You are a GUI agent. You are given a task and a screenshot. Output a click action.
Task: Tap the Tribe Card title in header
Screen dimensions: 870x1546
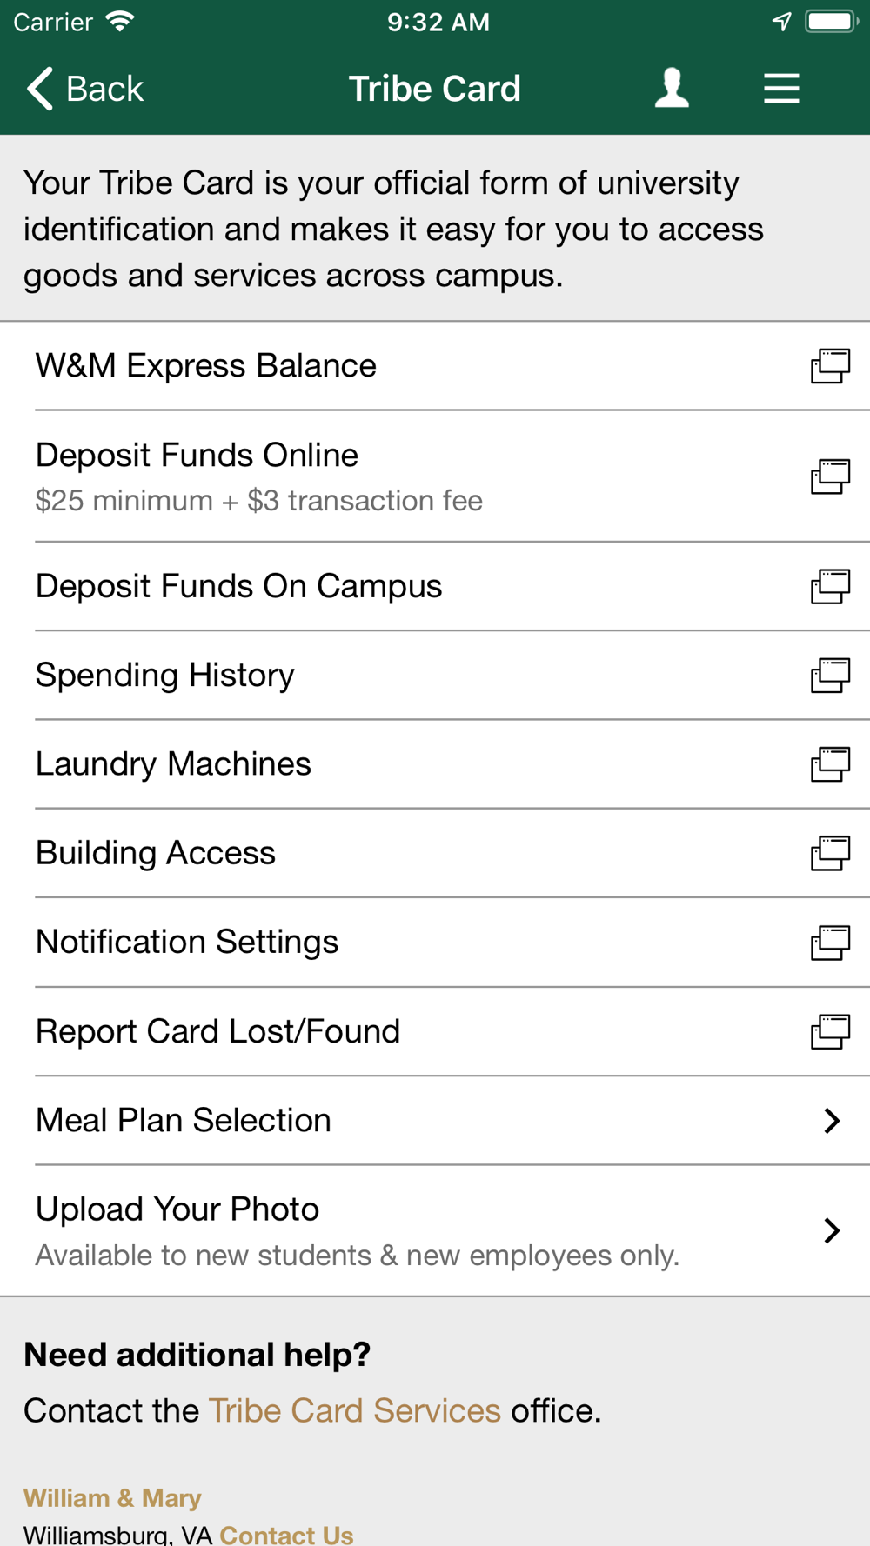(434, 89)
